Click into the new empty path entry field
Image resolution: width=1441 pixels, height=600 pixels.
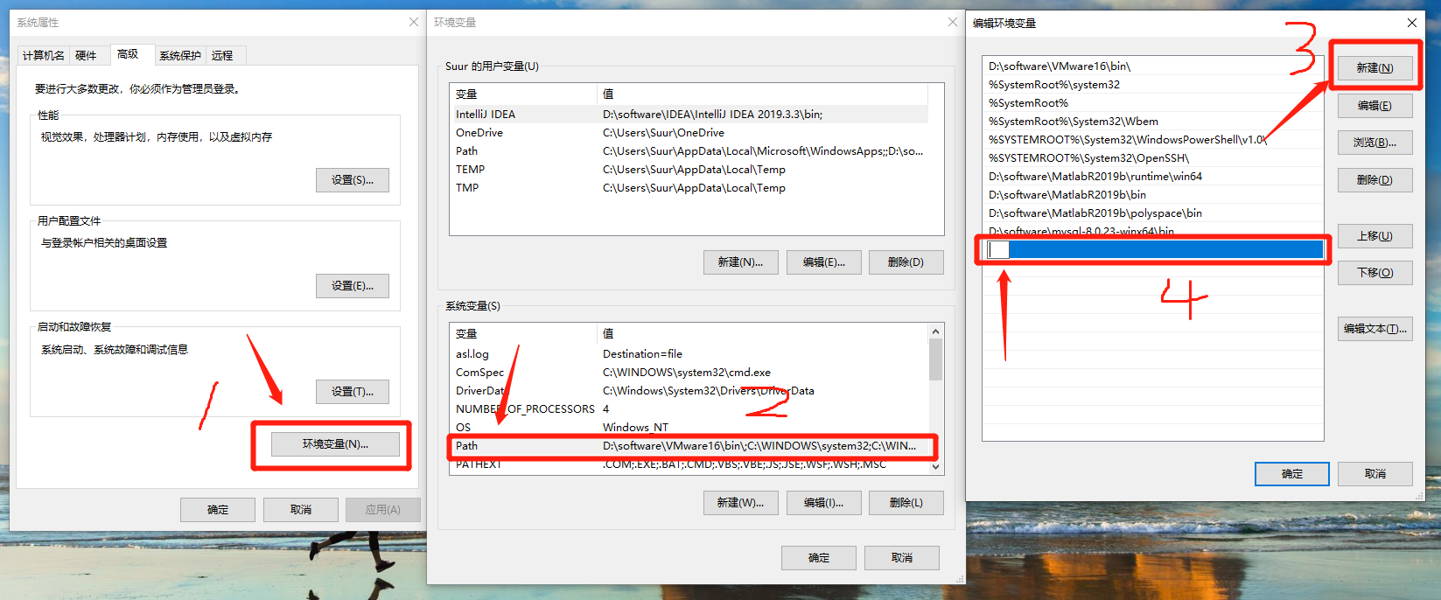point(1153,250)
